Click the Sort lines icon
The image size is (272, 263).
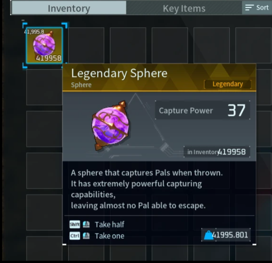pyautogui.click(x=249, y=7)
